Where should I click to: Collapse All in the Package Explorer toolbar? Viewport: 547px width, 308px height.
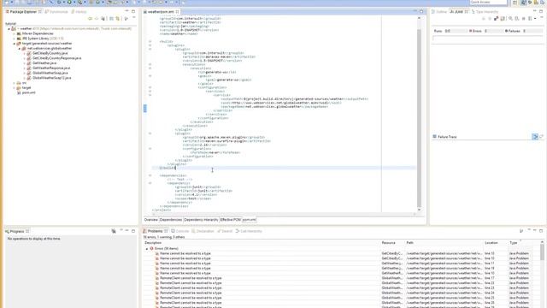click(x=111, y=19)
